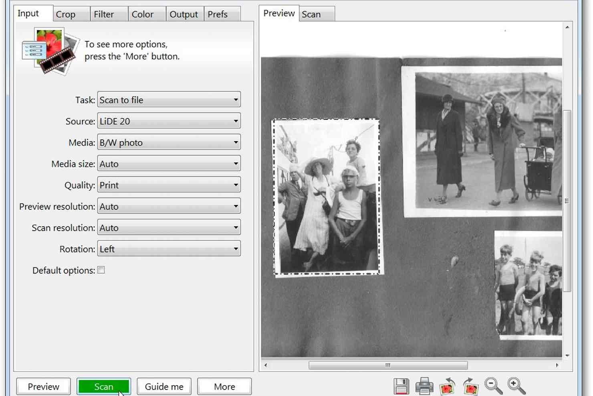Screen dimensions: 593x396
Task: Open the Rotation dropdown set to Left
Action: pos(169,248)
